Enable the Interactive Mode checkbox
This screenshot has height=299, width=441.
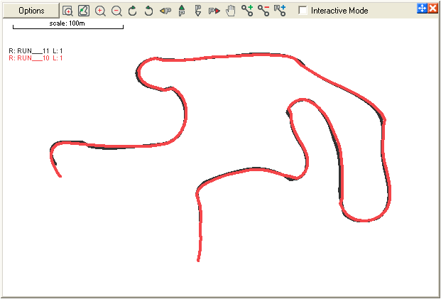pyautogui.click(x=303, y=11)
